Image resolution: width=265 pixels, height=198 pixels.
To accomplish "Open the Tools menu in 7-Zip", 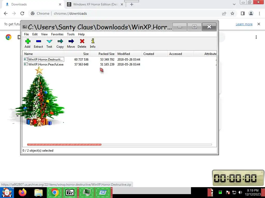I will [71, 34].
